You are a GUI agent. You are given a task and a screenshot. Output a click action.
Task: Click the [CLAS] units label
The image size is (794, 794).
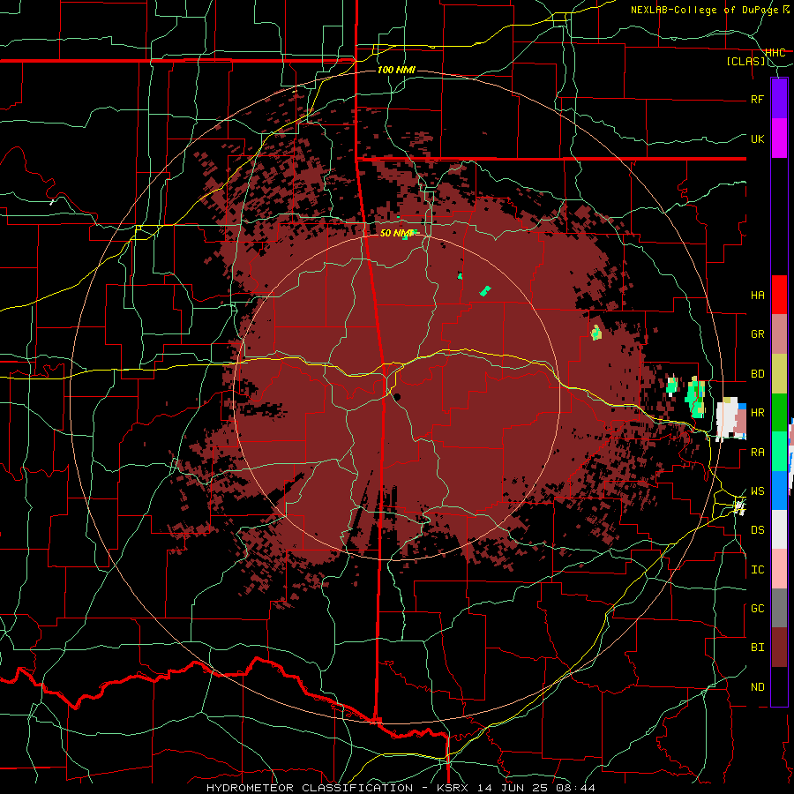745,62
